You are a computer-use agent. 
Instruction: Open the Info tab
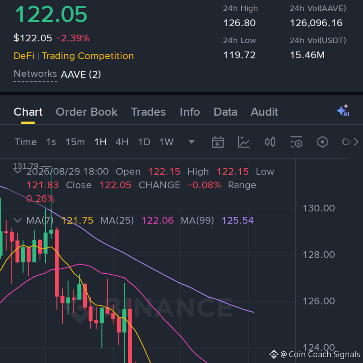190,112
